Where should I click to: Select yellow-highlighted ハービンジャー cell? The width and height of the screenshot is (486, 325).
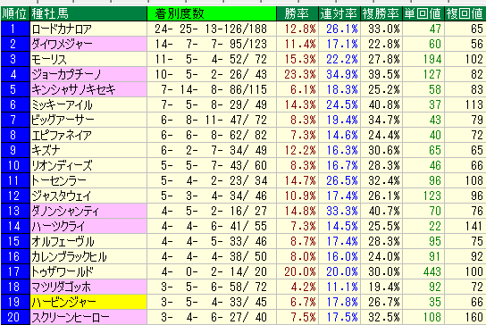click(x=88, y=302)
